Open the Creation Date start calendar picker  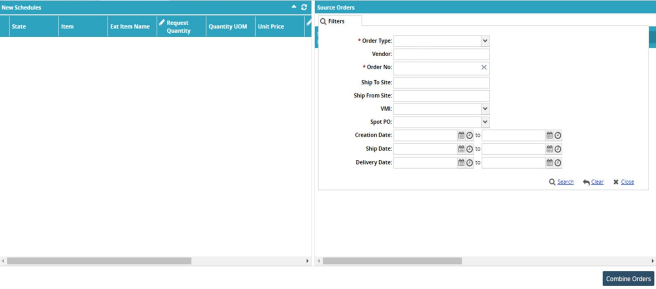coord(461,135)
